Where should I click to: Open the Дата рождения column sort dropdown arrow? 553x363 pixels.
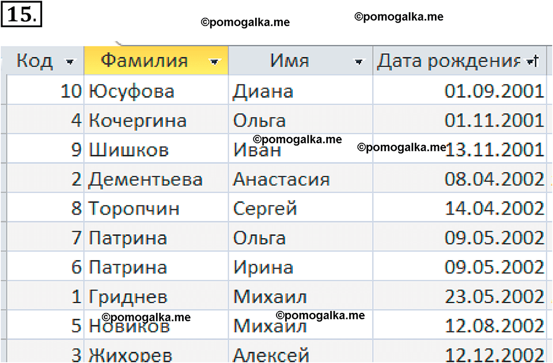(533, 62)
